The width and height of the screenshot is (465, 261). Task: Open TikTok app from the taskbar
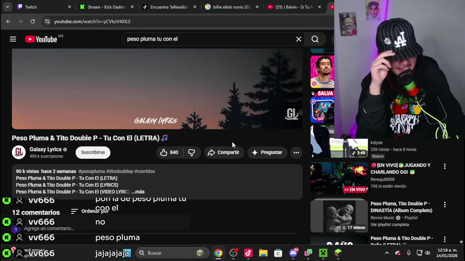pyautogui.click(x=248, y=253)
